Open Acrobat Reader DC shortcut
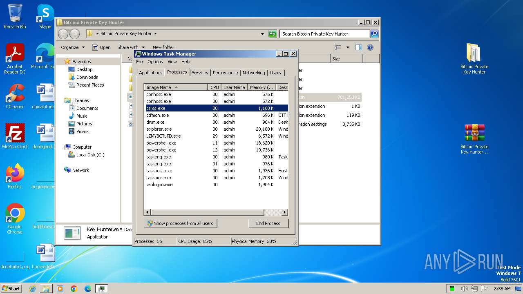The width and height of the screenshot is (523, 294). [15, 59]
